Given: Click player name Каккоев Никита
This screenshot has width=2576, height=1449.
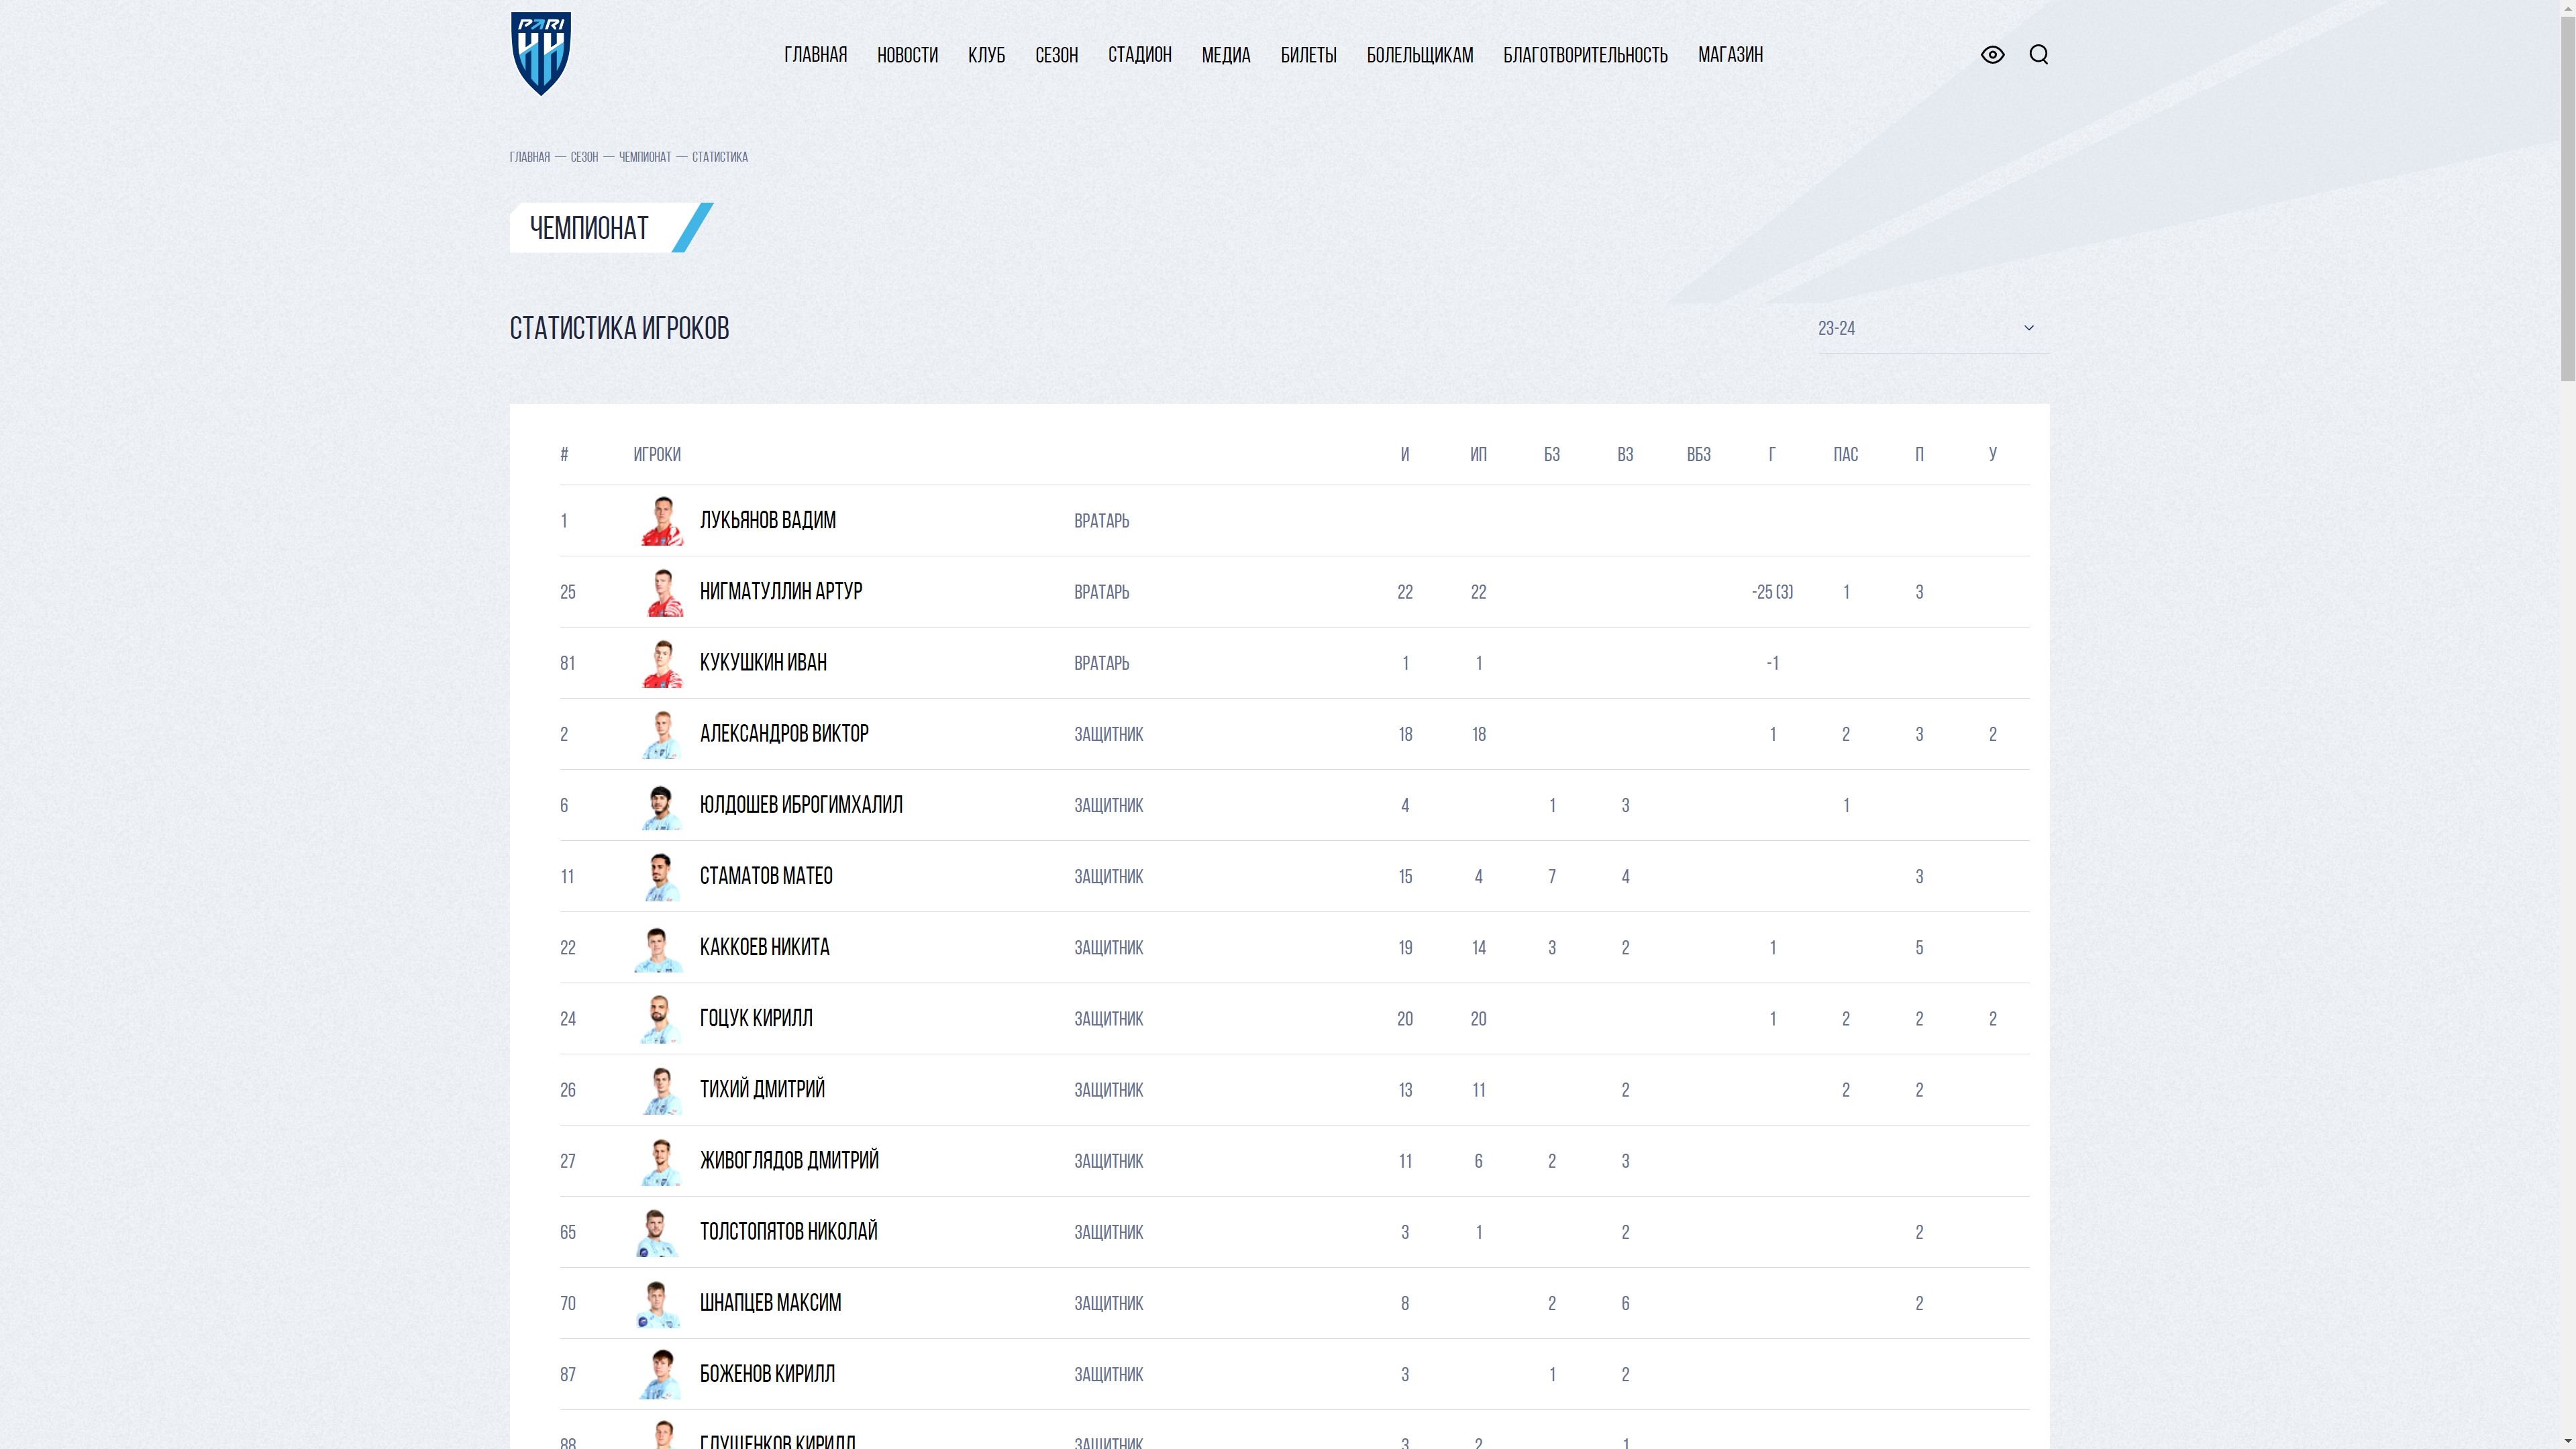Looking at the screenshot, I should 765,947.
